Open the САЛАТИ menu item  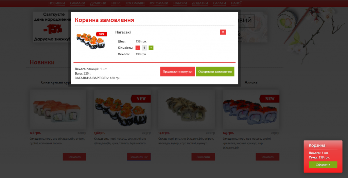pos(219,3)
